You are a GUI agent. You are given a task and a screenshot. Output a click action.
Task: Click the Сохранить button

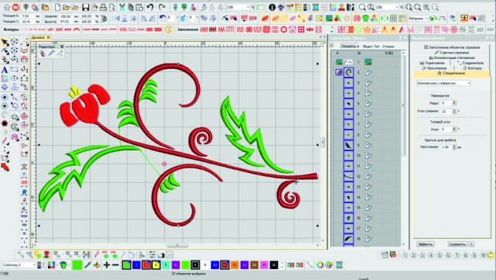point(457,244)
